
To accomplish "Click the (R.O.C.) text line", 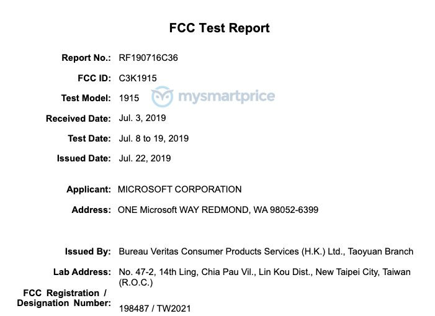I will [x=136, y=282].
